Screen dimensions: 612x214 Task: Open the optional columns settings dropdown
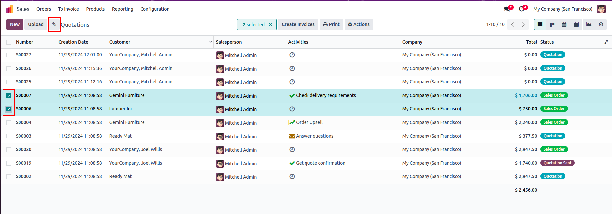pyautogui.click(x=606, y=42)
